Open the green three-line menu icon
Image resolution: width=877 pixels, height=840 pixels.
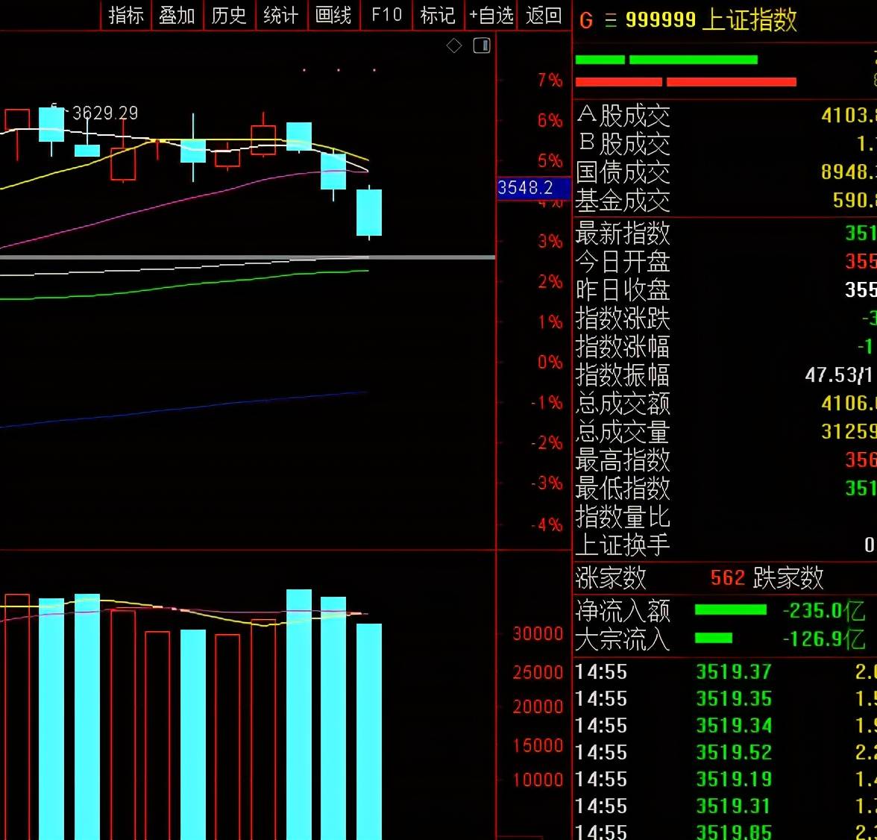click(x=611, y=21)
